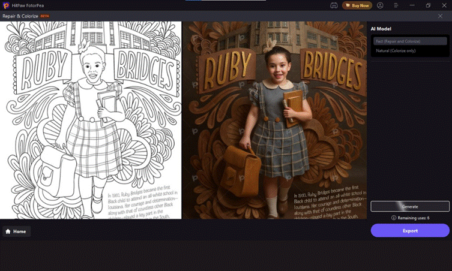Select Fast (Repair and Colorize) model

pyautogui.click(x=410, y=41)
